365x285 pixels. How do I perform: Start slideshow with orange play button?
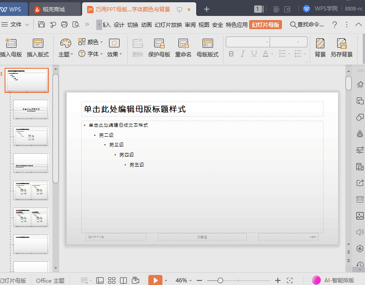(x=155, y=280)
